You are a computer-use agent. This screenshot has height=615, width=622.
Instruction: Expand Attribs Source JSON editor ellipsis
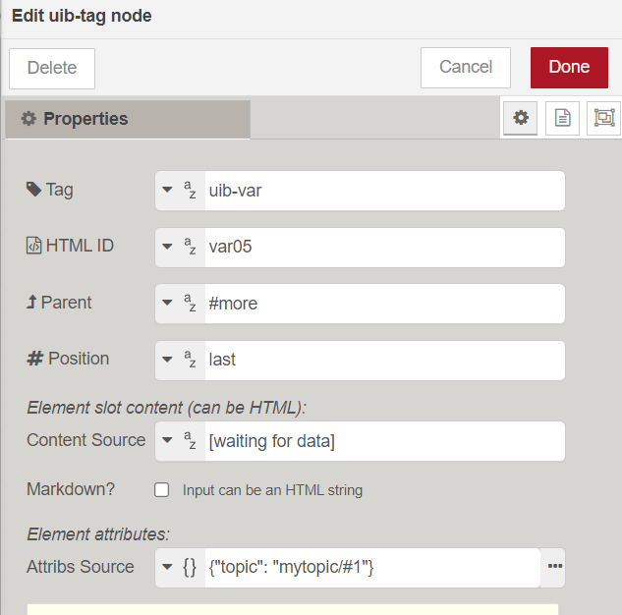pos(554,567)
